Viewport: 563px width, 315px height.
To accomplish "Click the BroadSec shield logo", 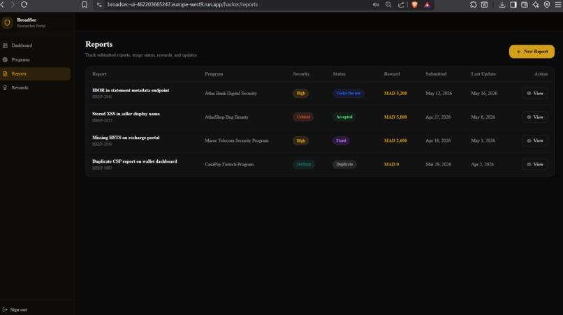I will point(7,22).
